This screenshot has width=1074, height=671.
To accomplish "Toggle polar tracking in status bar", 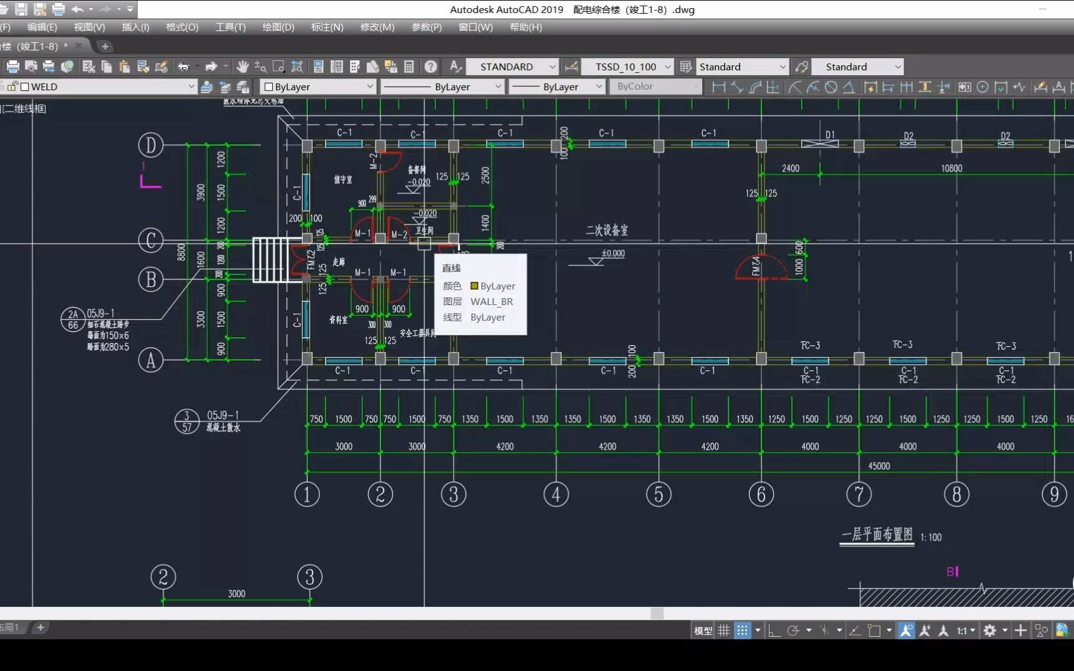I will (793, 631).
